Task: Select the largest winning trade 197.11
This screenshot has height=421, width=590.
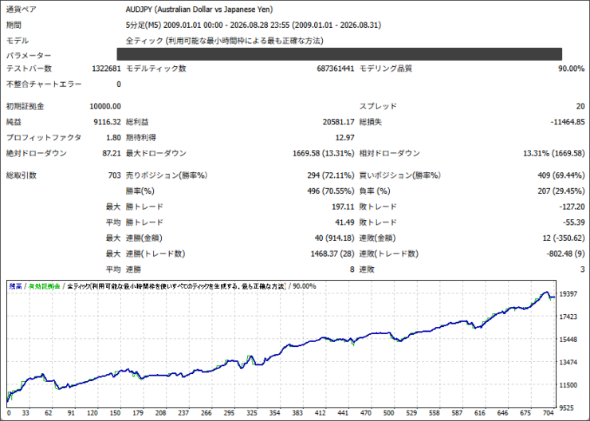Action: tap(343, 207)
